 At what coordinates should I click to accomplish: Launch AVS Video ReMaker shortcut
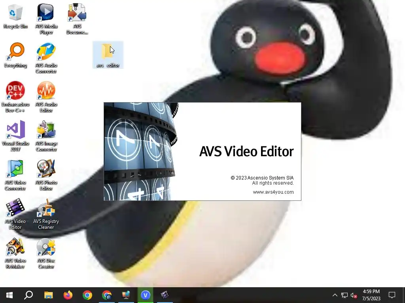[15, 253]
